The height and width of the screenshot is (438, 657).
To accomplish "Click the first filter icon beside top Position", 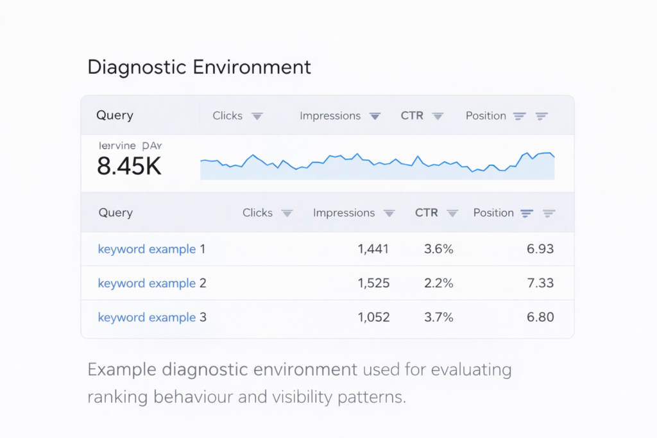I will click(519, 116).
